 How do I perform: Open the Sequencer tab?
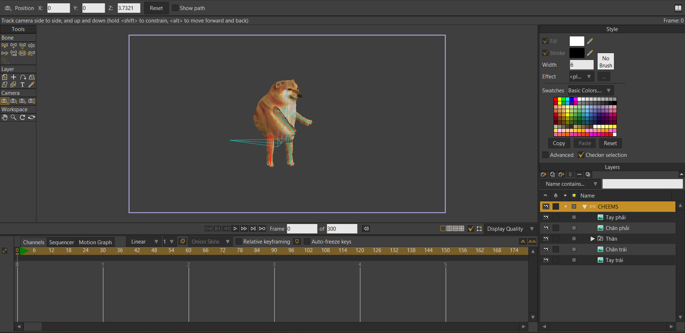point(61,242)
